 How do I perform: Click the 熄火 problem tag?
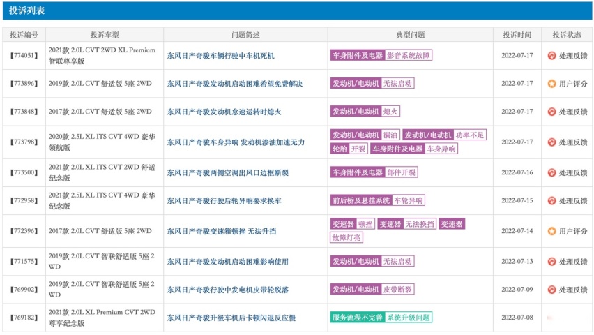tap(390, 112)
